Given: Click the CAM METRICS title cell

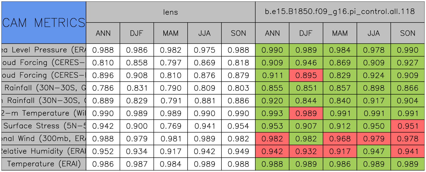Looking at the screenshot, I should coord(44,23).
